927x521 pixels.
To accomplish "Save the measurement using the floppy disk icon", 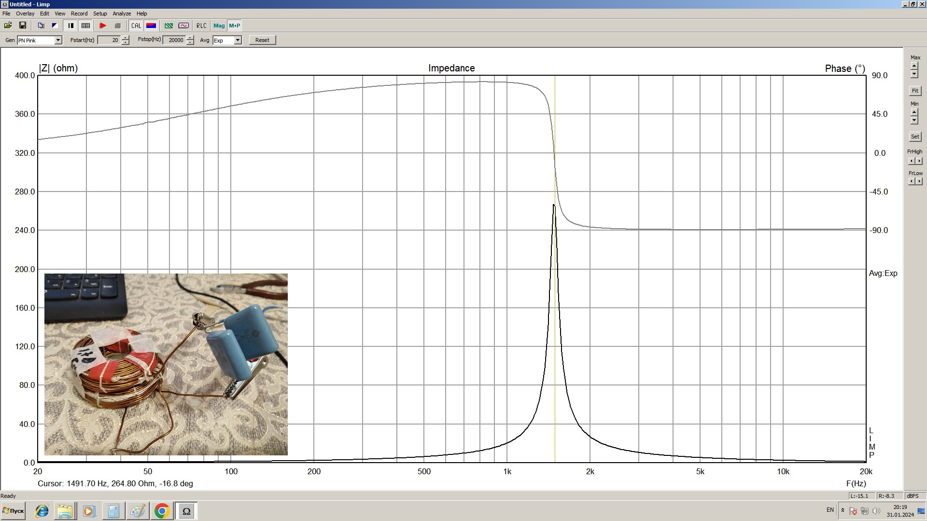I will [22, 26].
